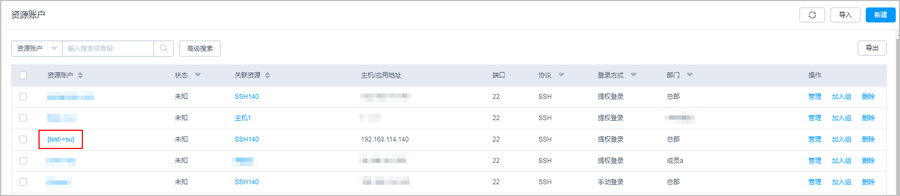This screenshot has height=196, width=900.
Task: Expand 资源账户 search type dropdown
Action: [37, 48]
